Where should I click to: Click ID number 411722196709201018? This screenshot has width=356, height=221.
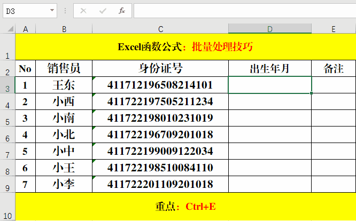[x=160, y=135]
